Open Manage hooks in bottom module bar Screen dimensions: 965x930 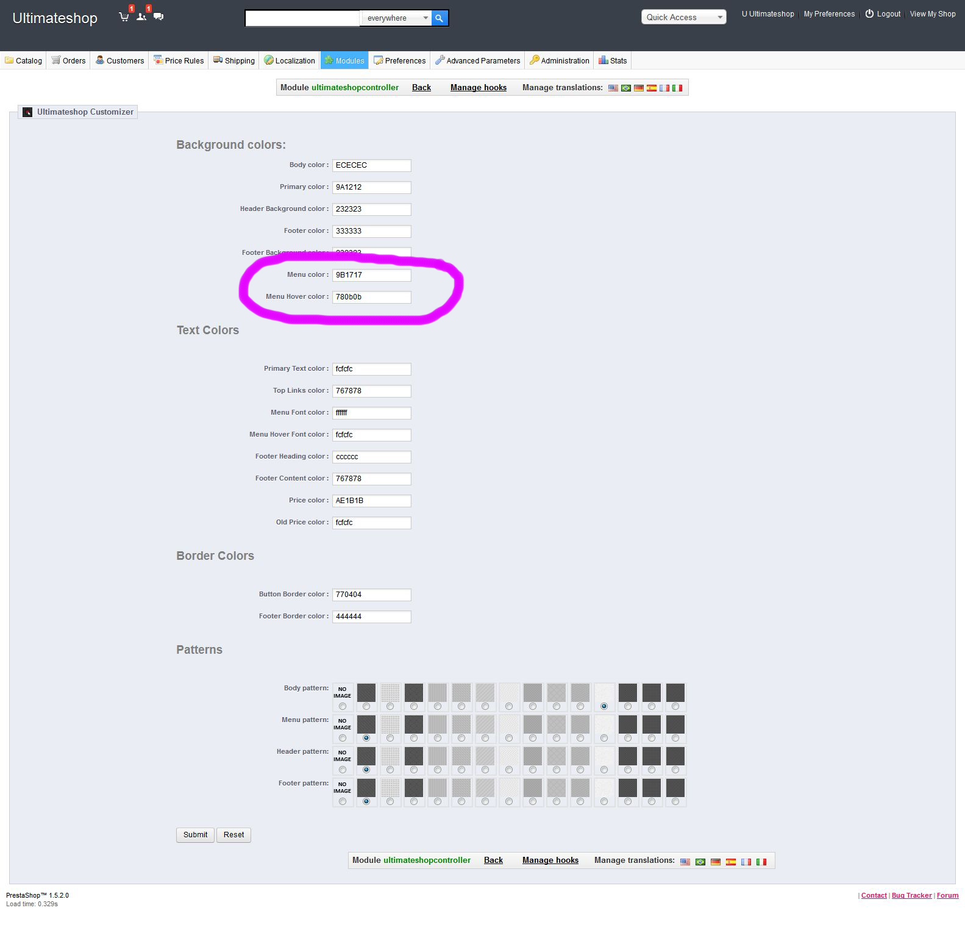coord(550,860)
